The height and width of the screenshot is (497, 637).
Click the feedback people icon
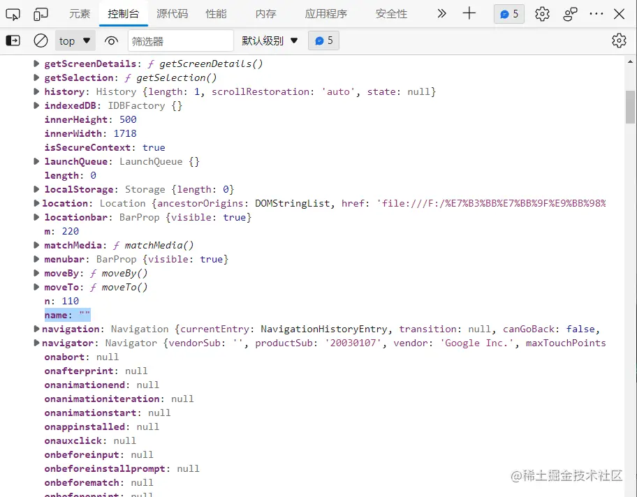(570, 14)
